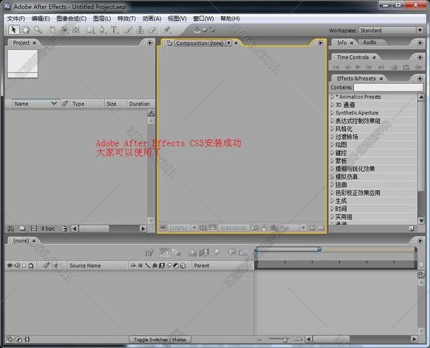Screen dimensions: 430x348
Task: Click the 8 bpc color depth button
Action: click(48, 228)
